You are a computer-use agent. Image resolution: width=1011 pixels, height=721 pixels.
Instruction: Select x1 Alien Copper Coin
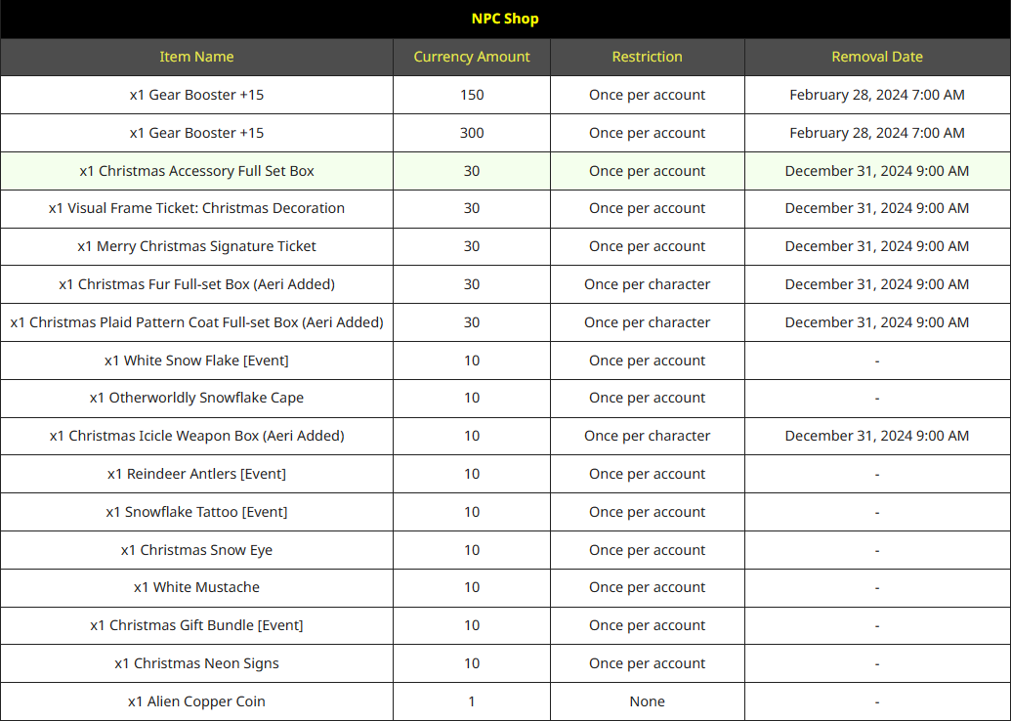(196, 701)
